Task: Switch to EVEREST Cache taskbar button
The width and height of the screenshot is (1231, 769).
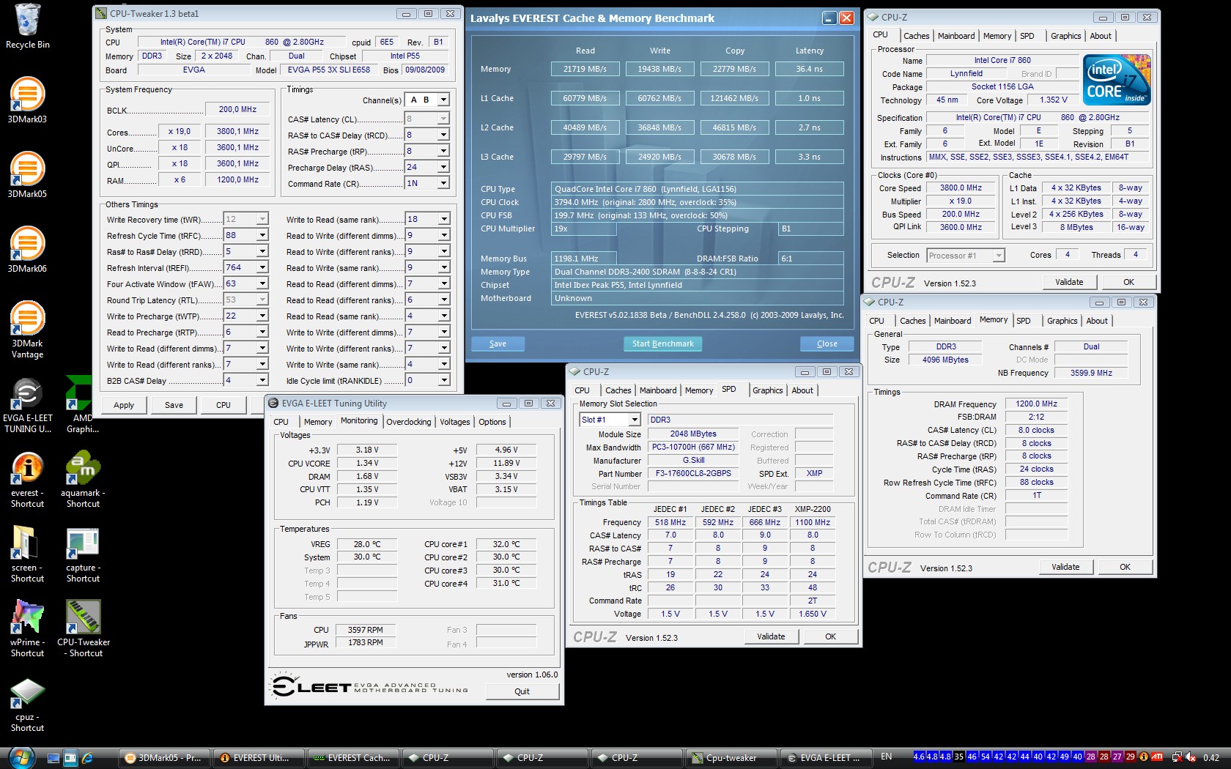Action: pyautogui.click(x=354, y=758)
